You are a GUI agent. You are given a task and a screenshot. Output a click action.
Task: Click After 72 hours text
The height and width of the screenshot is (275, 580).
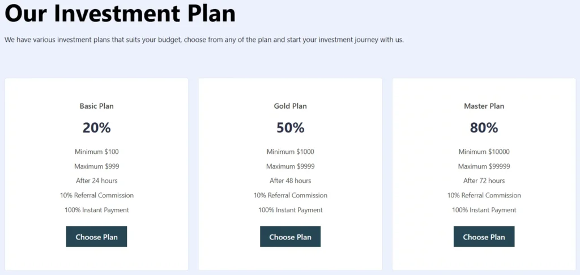pyautogui.click(x=484, y=181)
